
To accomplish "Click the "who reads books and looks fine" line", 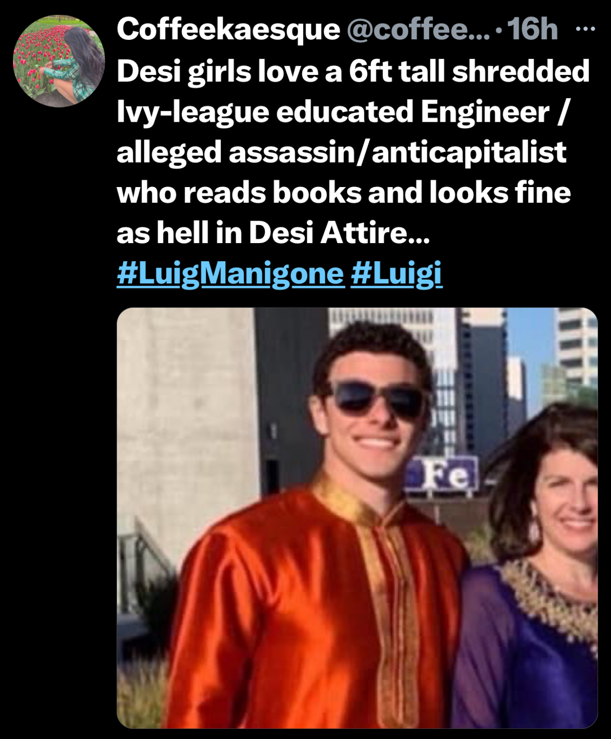I will pyautogui.click(x=344, y=192).
